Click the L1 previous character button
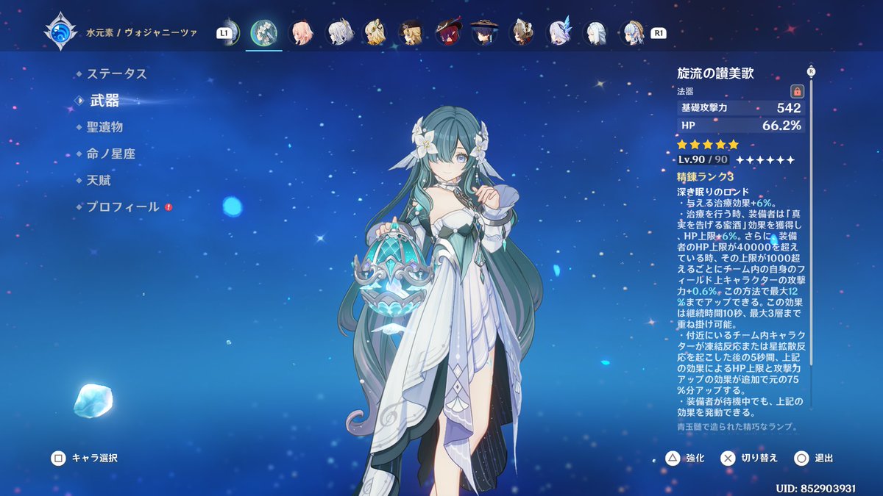The image size is (883, 496). (223, 33)
